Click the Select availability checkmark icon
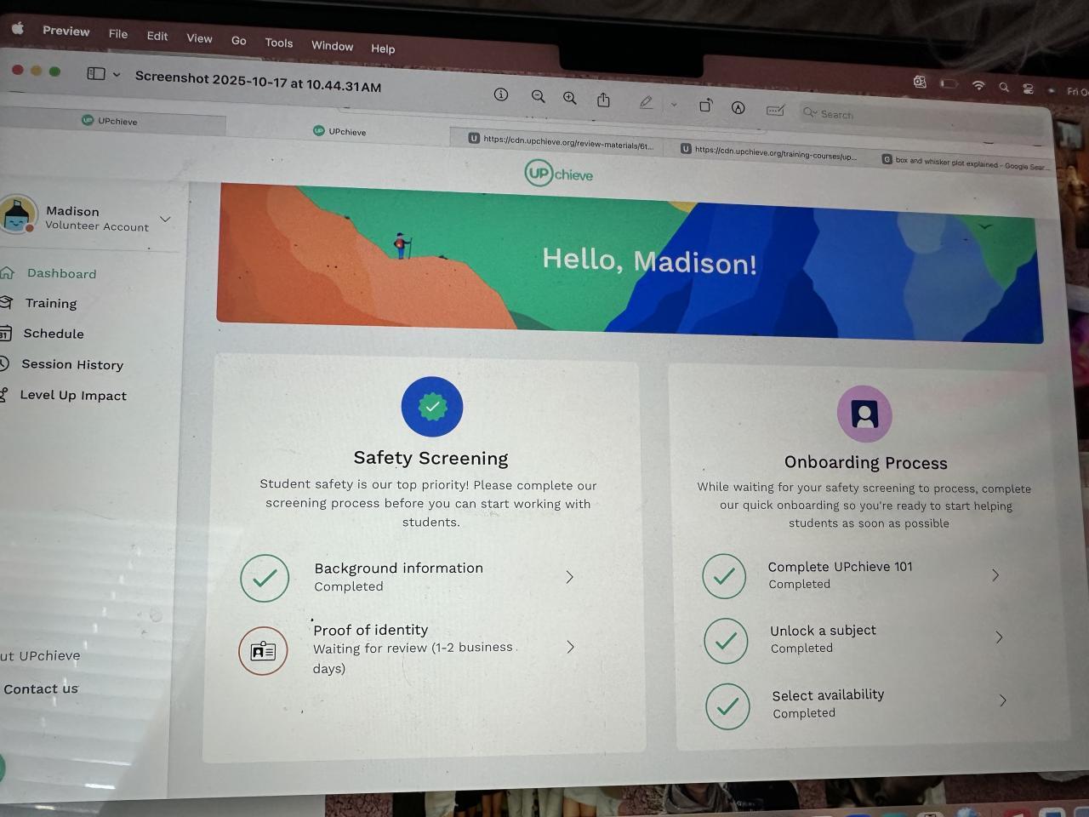1089x817 pixels. (x=727, y=706)
